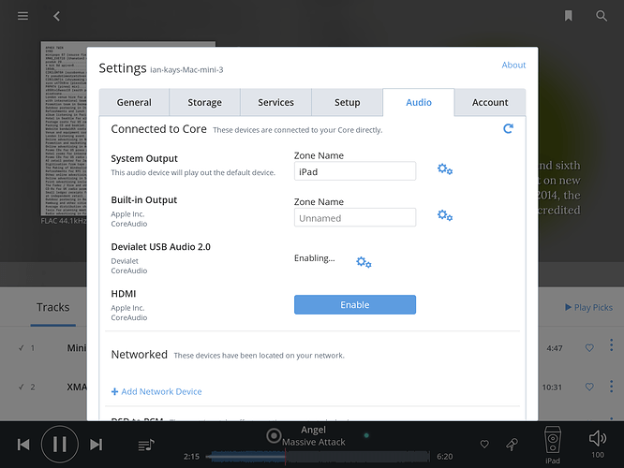
Task: Favorite the track lasting 10:31
Action: 589,387
